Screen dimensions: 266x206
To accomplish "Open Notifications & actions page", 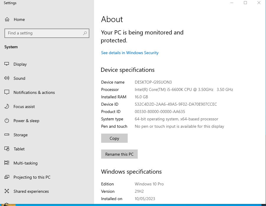I will point(34,92).
